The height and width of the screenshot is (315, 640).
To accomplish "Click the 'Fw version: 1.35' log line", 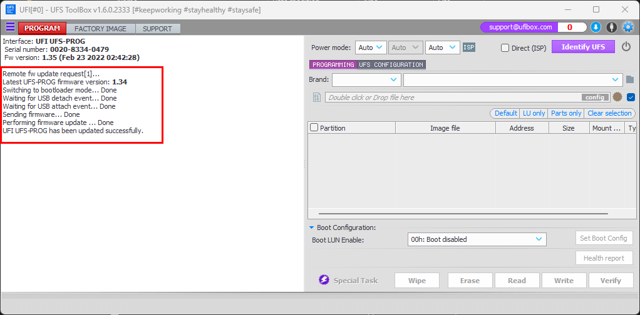I will pyautogui.click(x=72, y=57).
